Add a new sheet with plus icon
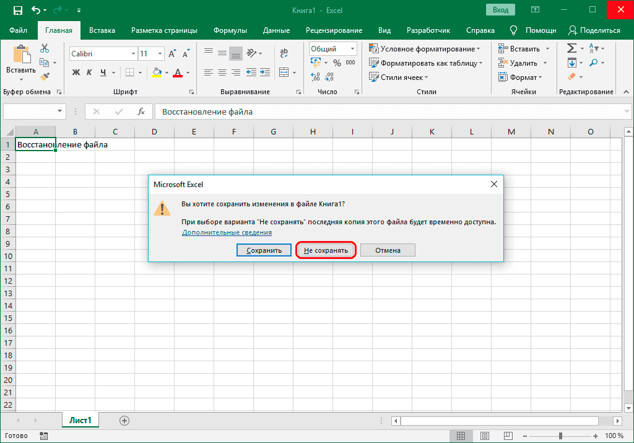The image size is (634, 443). click(x=124, y=421)
